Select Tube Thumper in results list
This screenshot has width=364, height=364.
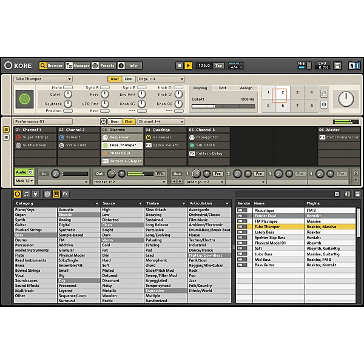tap(296, 227)
